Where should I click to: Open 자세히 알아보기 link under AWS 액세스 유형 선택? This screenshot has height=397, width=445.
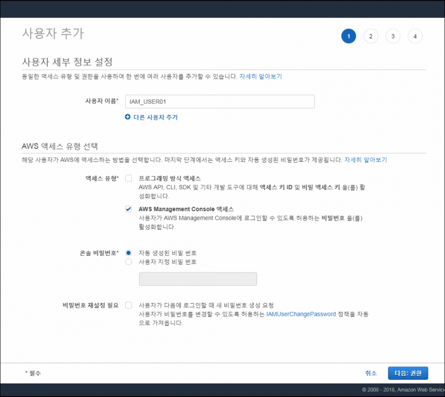(x=365, y=160)
